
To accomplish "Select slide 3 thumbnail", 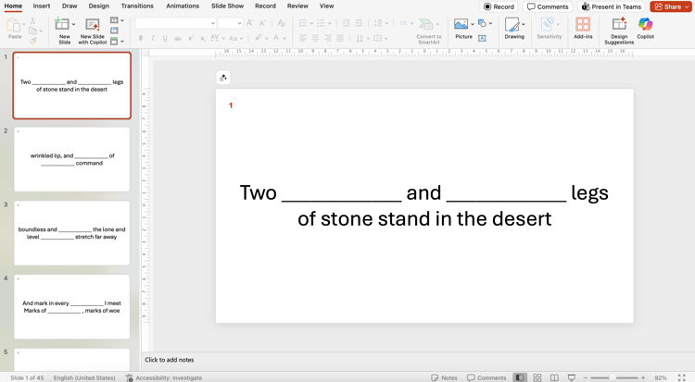I will 71,232.
